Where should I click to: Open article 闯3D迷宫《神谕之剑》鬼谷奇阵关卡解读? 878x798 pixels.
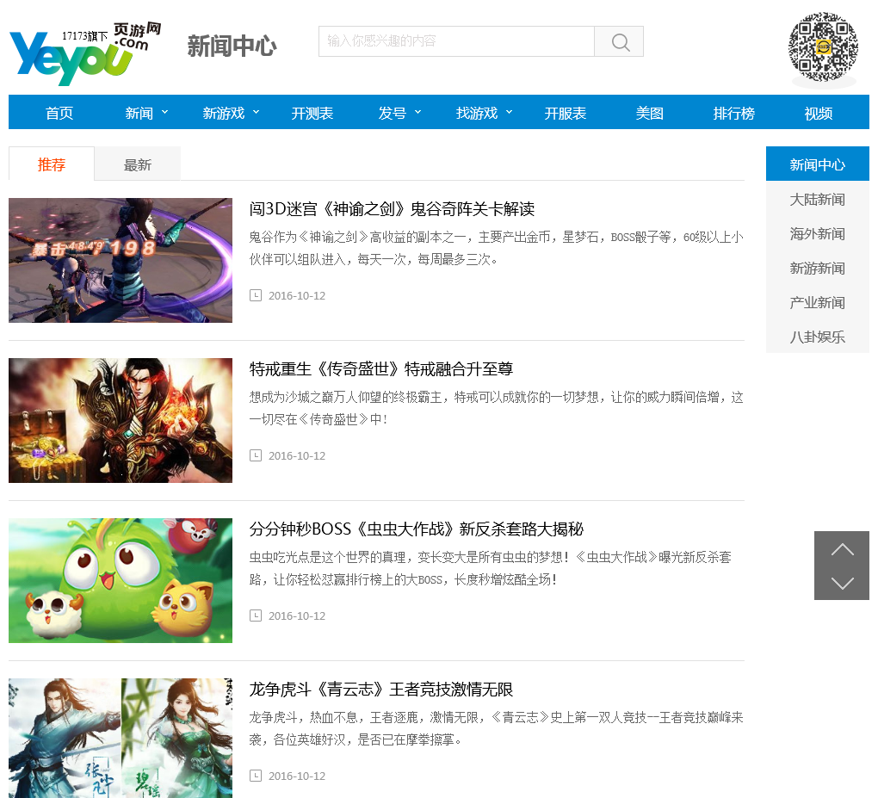(392, 209)
